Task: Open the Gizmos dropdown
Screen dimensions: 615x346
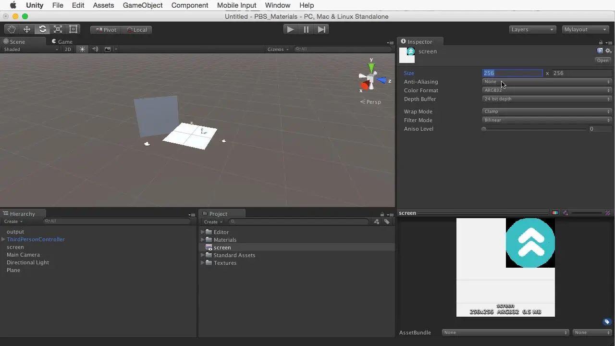Action: pyautogui.click(x=278, y=49)
